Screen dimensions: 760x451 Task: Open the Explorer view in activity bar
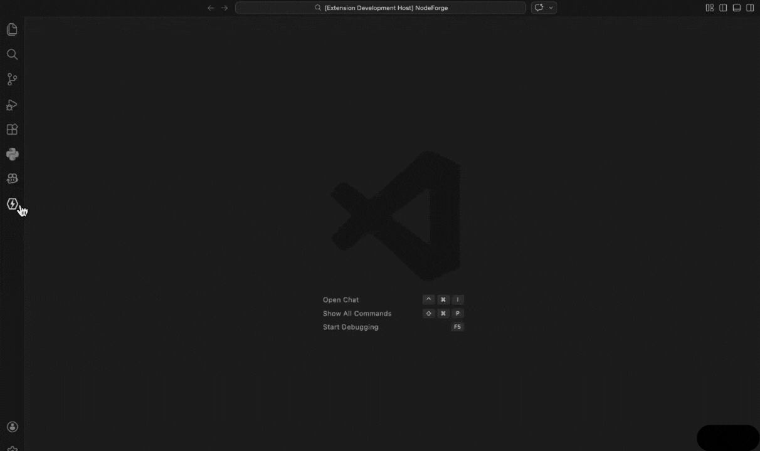(x=12, y=29)
